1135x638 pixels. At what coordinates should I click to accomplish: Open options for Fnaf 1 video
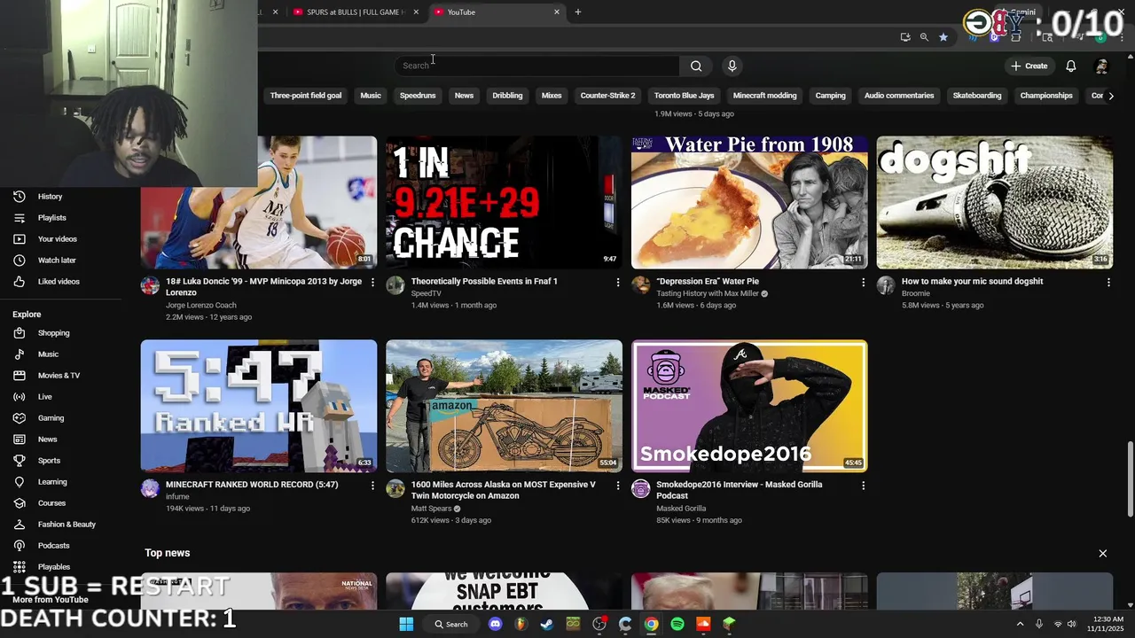click(x=618, y=282)
